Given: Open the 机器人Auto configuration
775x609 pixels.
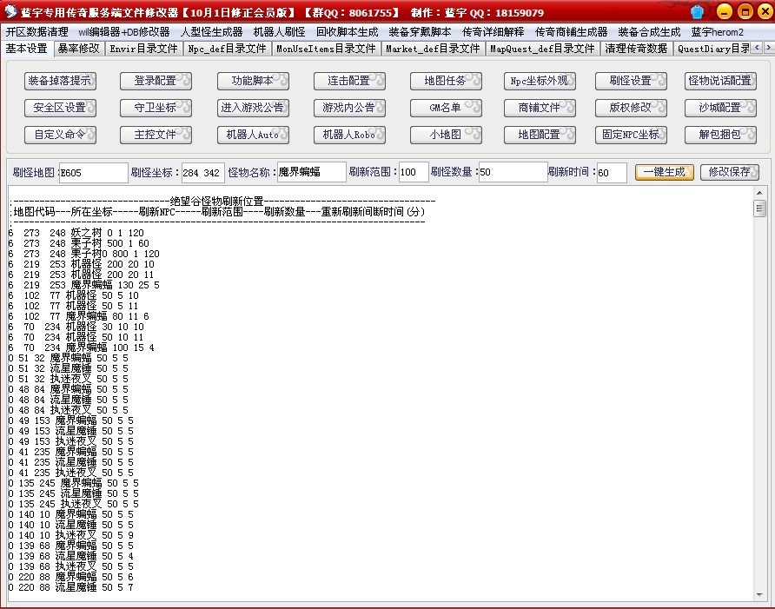Looking at the screenshot, I should click(x=253, y=135).
